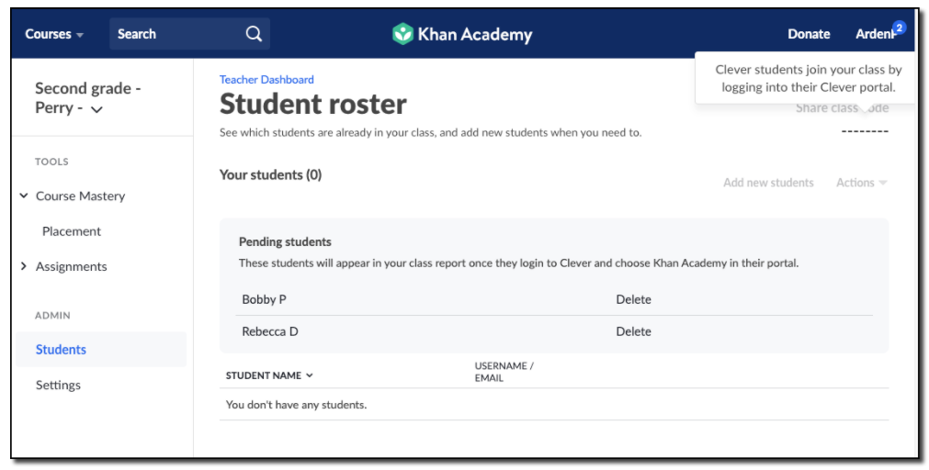Expand the Second grade - Perry class selector
This screenshot has width=929, height=470.
[x=96, y=109]
